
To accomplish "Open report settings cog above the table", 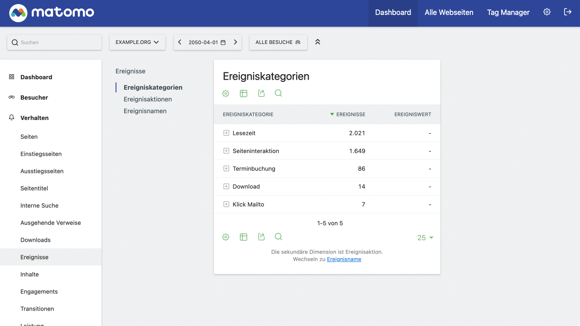I will (226, 93).
